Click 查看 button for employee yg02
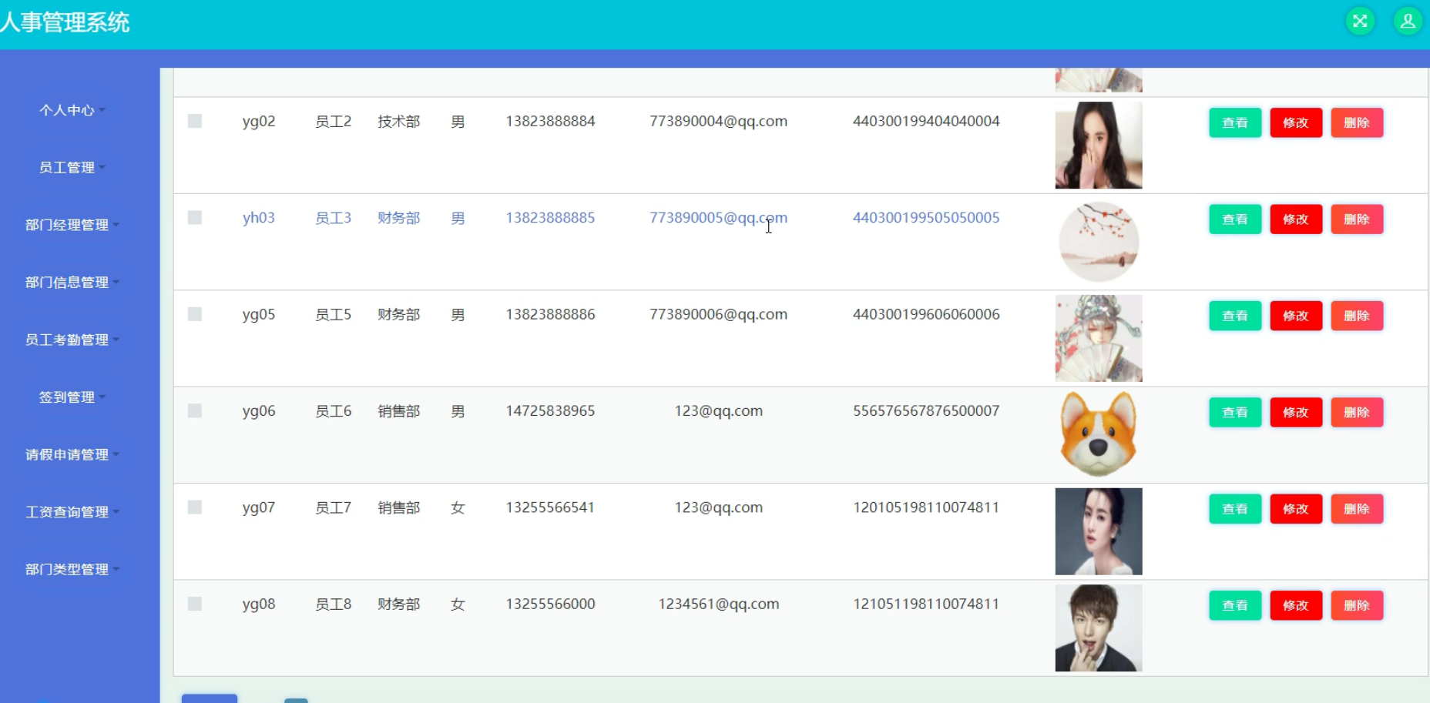This screenshot has height=703, width=1430. coord(1235,122)
